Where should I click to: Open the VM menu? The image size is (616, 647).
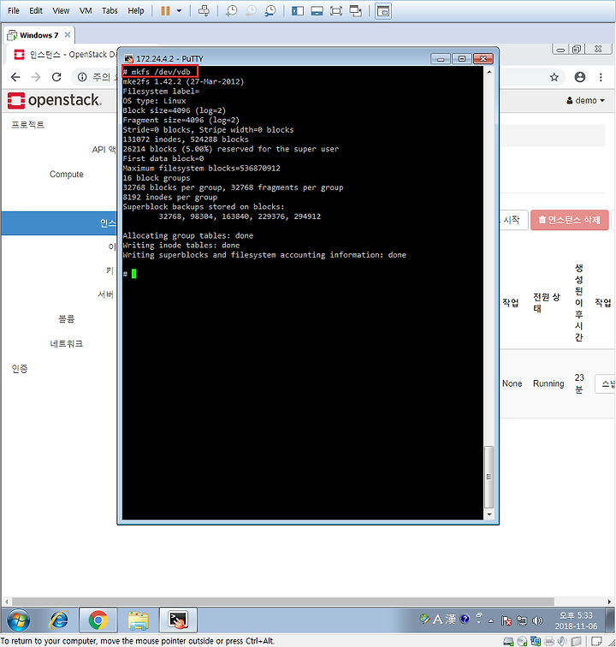point(86,11)
